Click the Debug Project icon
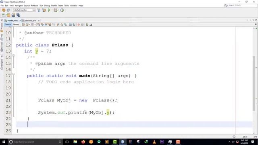Image resolution: width=258 pixels, height=145 pixels. pyautogui.click(x=56, y=10)
